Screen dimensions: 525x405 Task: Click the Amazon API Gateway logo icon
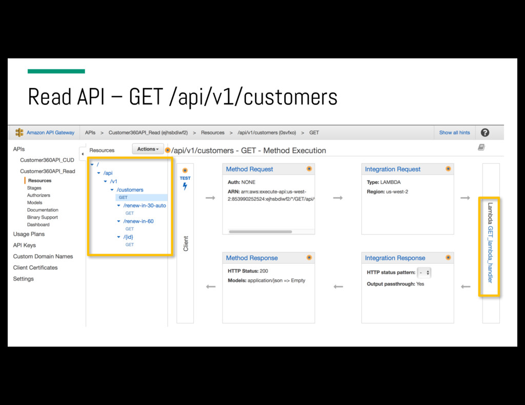tap(19, 133)
